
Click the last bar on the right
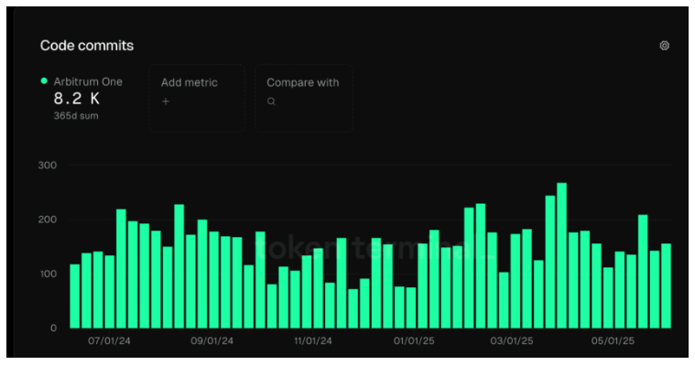[666, 285]
